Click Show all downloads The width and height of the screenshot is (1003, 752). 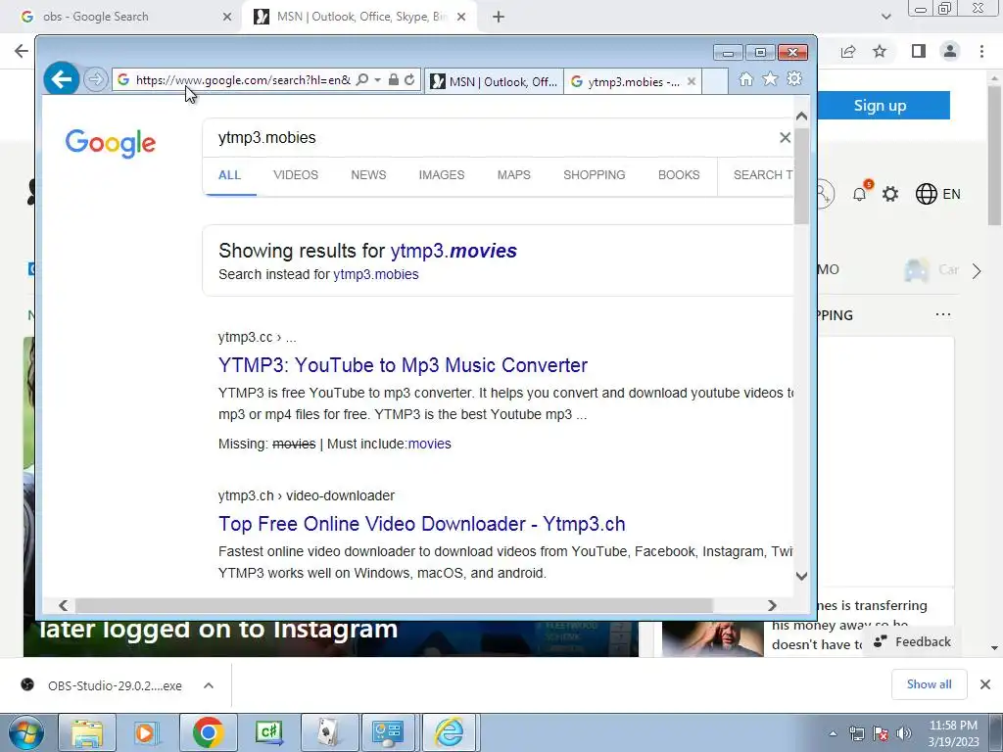(929, 684)
